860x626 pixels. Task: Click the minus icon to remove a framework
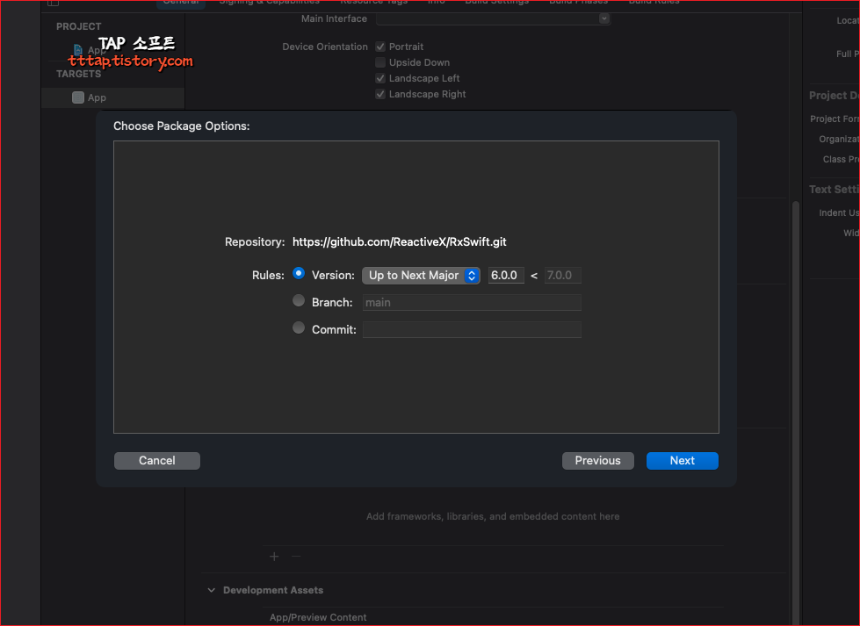[296, 557]
